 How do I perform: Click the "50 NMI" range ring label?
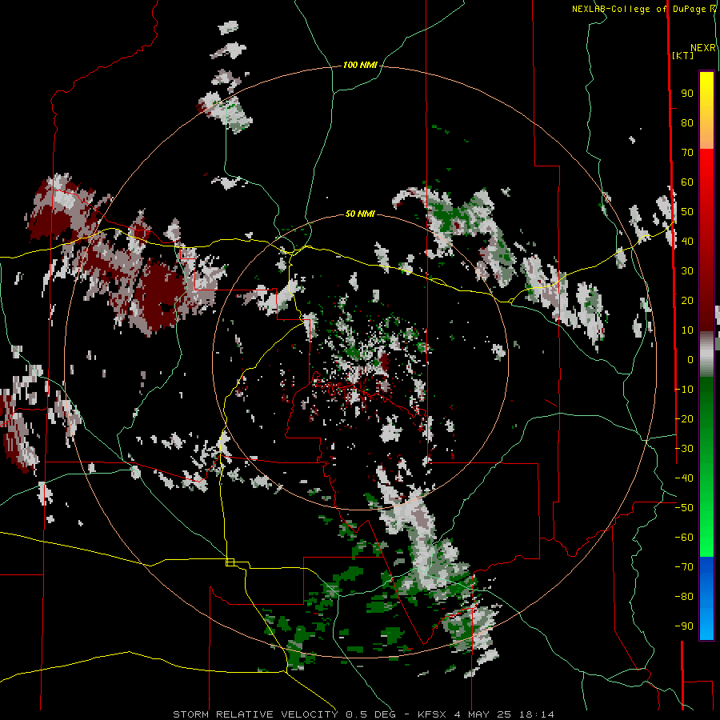tap(360, 214)
